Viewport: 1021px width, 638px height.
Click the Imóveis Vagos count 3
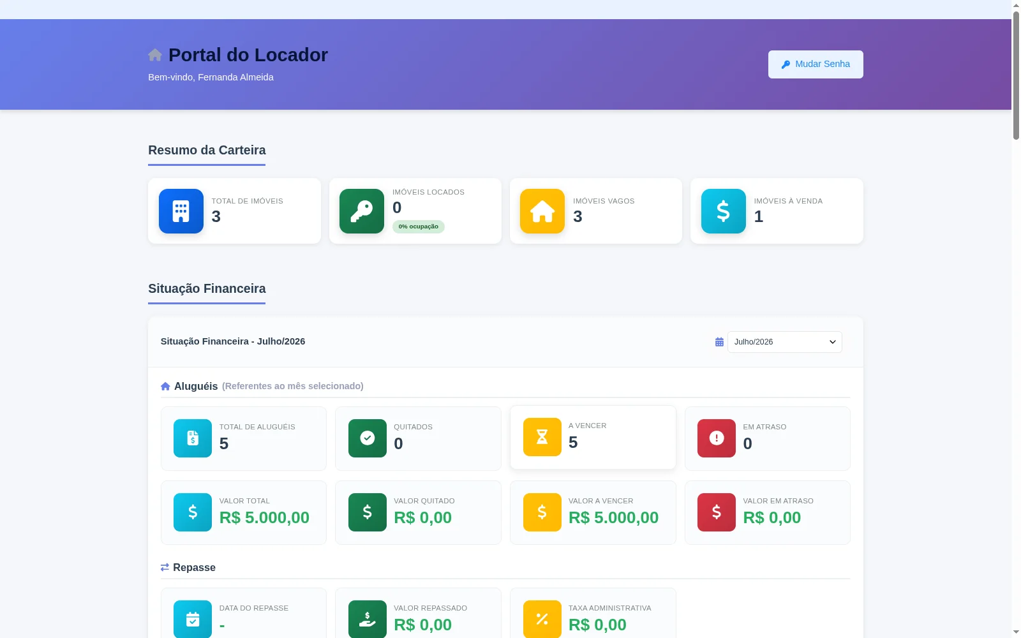(x=578, y=216)
